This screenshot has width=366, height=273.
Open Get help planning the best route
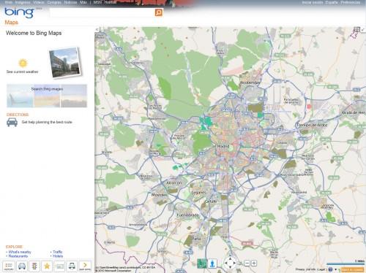(x=47, y=122)
